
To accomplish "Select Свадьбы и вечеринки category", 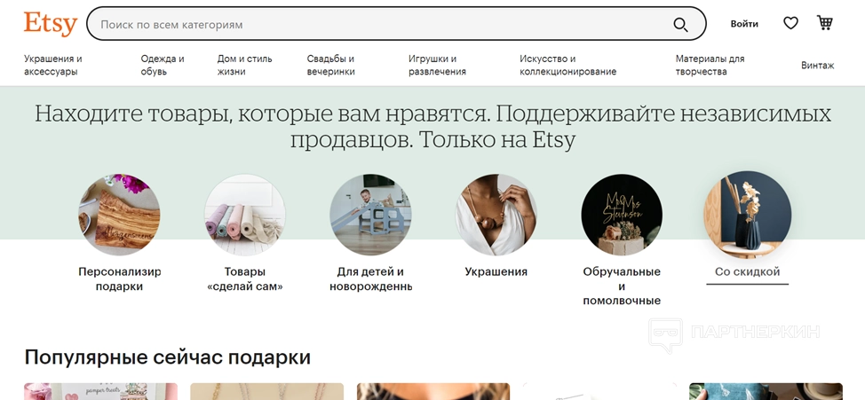I will (x=331, y=65).
